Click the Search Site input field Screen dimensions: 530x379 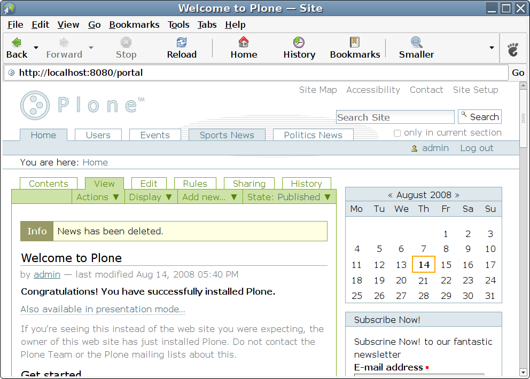click(x=395, y=117)
